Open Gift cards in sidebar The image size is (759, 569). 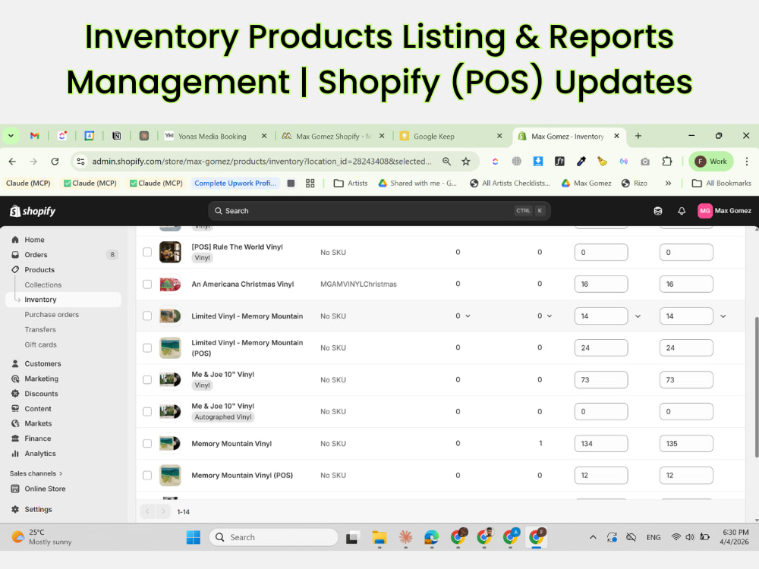[x=41, y=344]
